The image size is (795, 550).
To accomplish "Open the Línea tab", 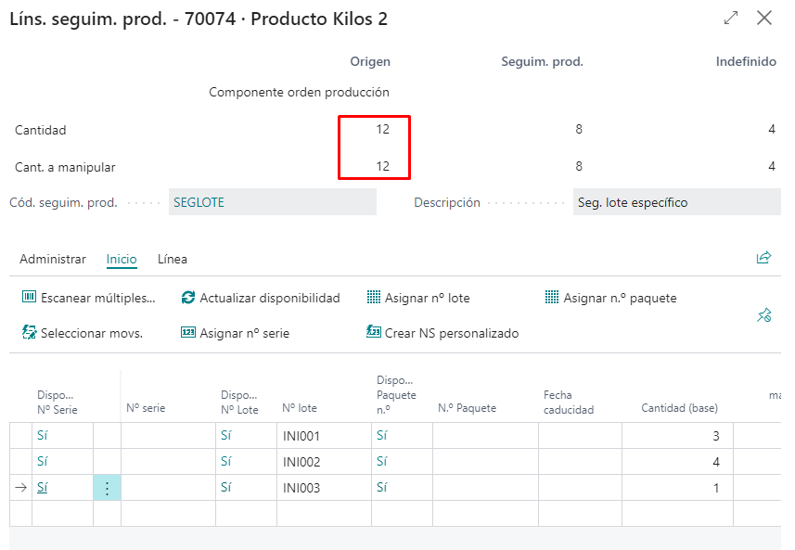I will pyautogui.click(x=173, y=260).
